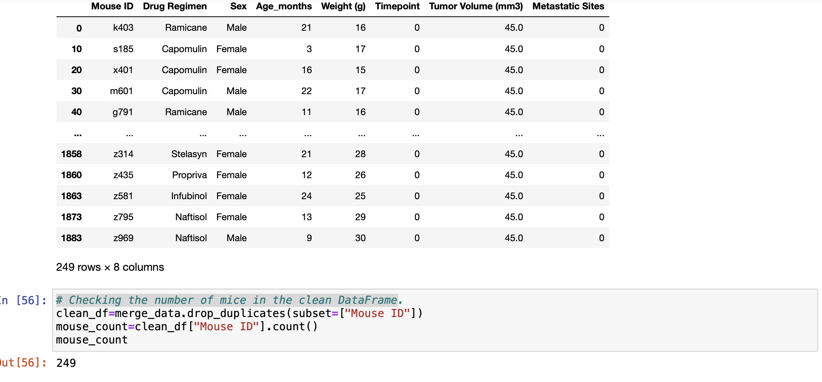
Task: Select the x401 mouse ID cell
Action: pos(123,70)
